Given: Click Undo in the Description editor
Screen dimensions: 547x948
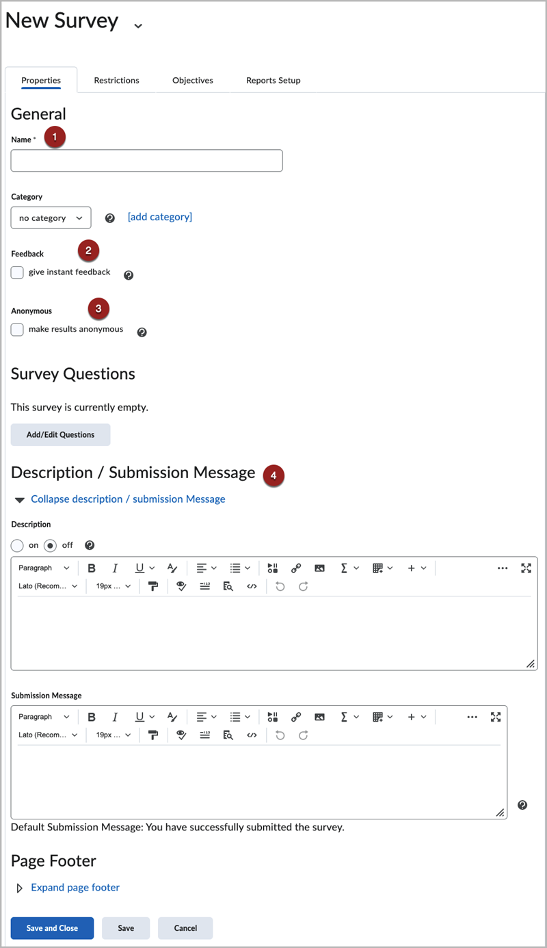Looking at the screenshot, I should (x=280, y=586).
